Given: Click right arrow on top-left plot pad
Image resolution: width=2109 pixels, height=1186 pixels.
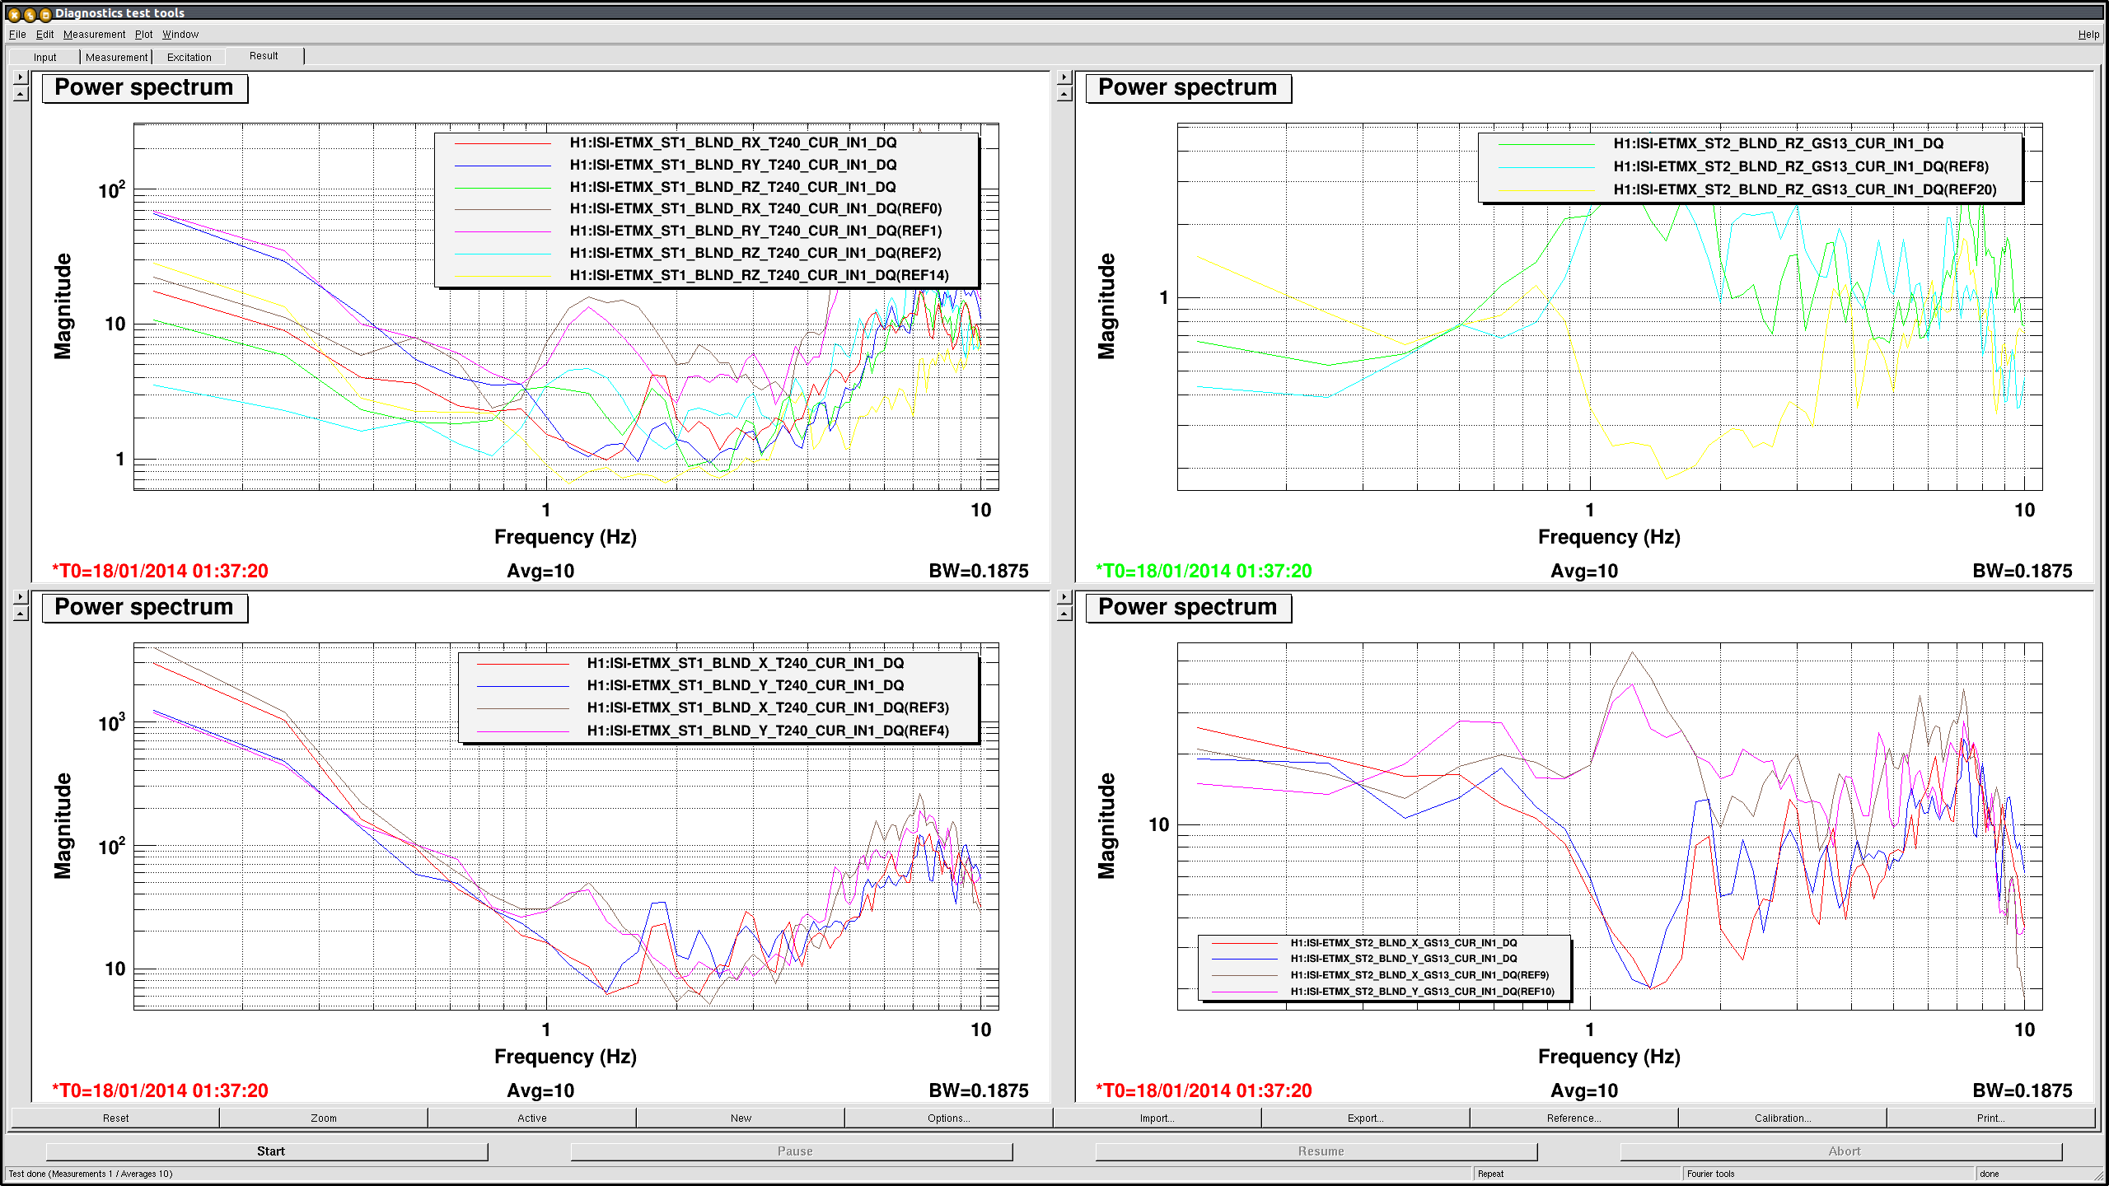Looking at the screenshot, I should (21, 77).
